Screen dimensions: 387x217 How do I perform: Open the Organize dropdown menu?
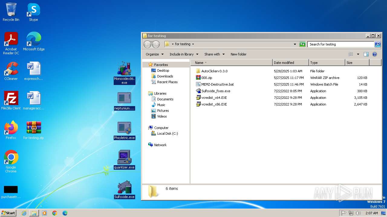[154, 54]
